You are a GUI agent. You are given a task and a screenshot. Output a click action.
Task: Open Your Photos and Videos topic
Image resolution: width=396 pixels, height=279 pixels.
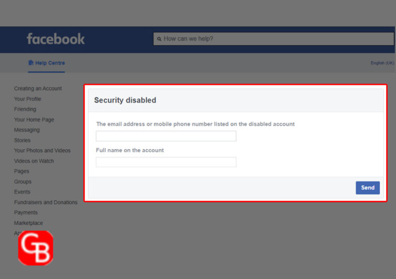click(x=42, y=150)
